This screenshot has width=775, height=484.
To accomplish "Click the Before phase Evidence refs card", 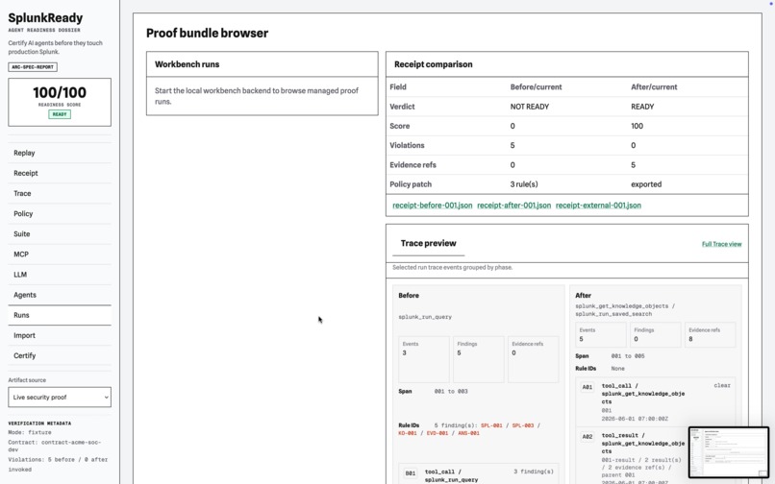I will pyautogui.click(x=533, y=359).
